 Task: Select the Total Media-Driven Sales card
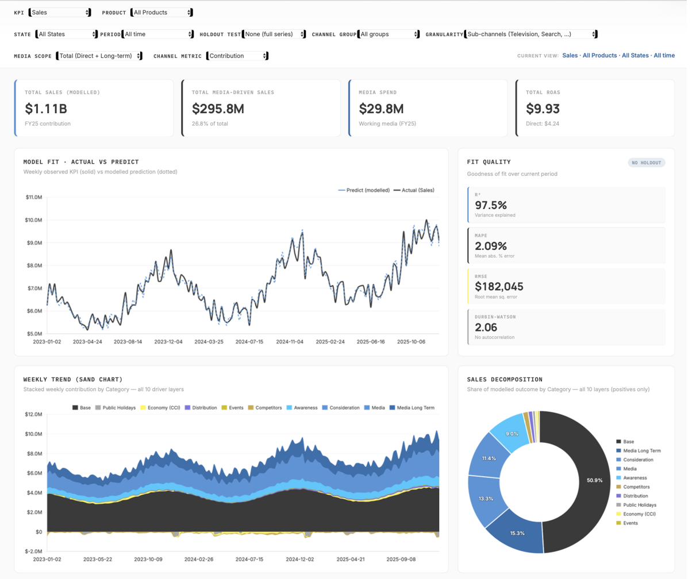pyautogui.click(x=261, y=108)
